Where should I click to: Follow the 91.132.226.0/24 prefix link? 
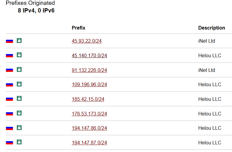point(89,70)
